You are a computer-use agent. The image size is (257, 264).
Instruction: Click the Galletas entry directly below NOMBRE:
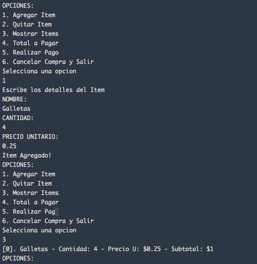16,108
